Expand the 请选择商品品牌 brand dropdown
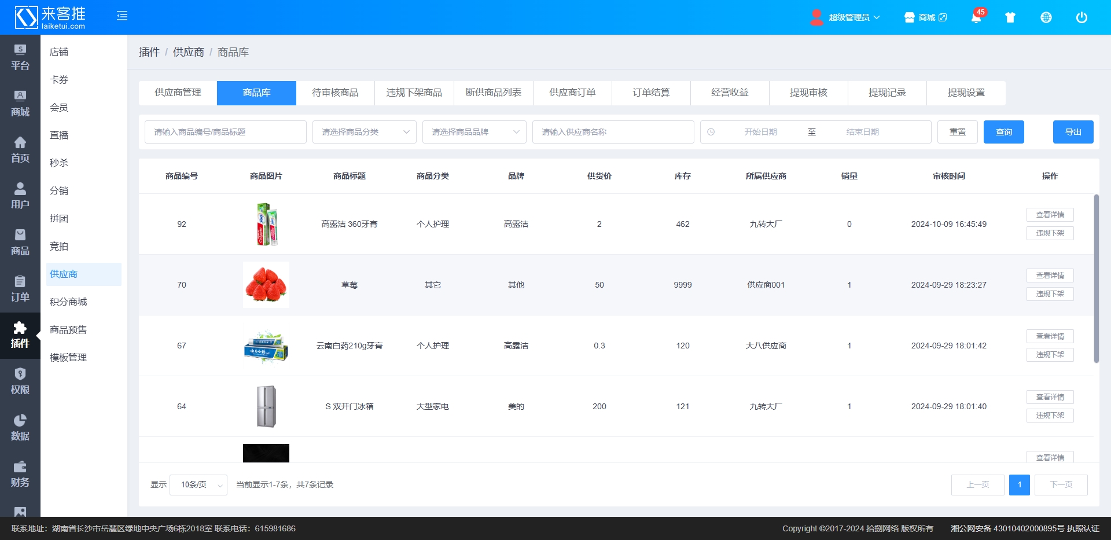This screenshot has width=1111, height=540. (x=474, y=132)
